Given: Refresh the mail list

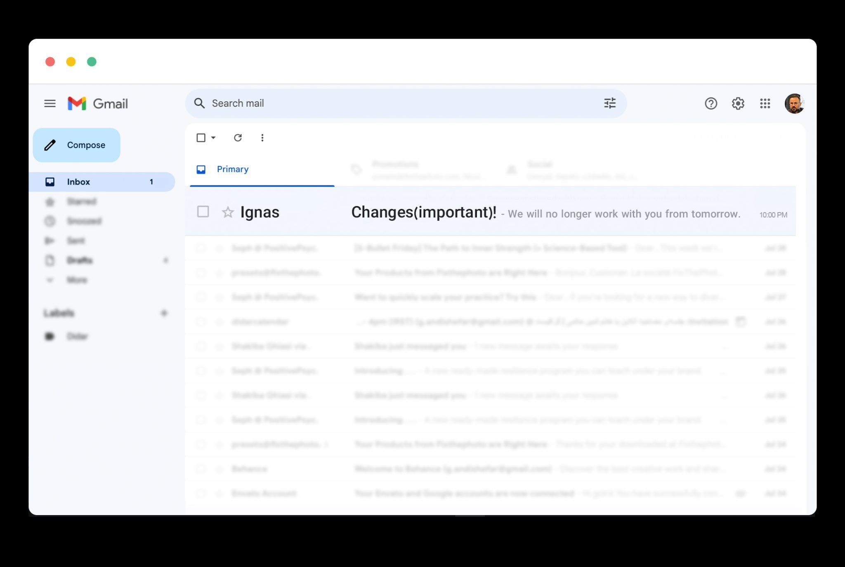Looking at the screenshot, I should 238,138.
